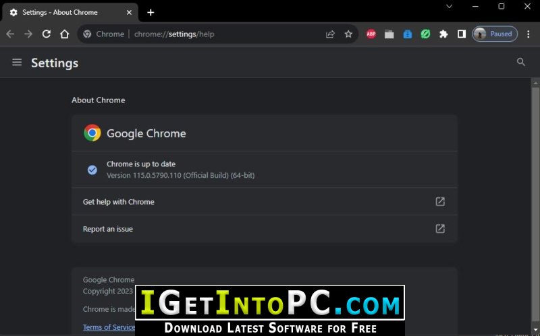Reload the page
The width and height of the screenshot is (540, 336).
47,34
